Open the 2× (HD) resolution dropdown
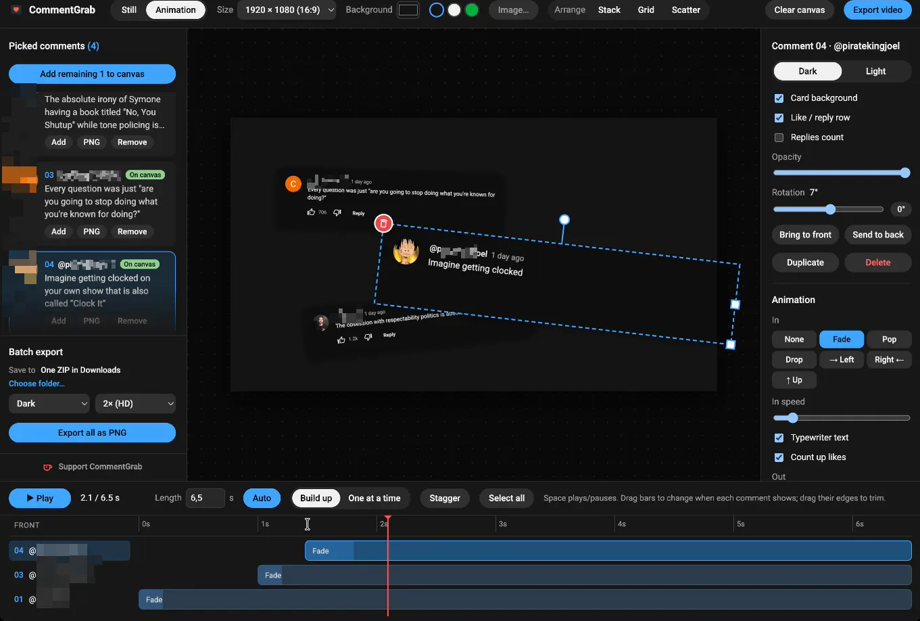This screenshot has width=920, height=621. (135, 403)
